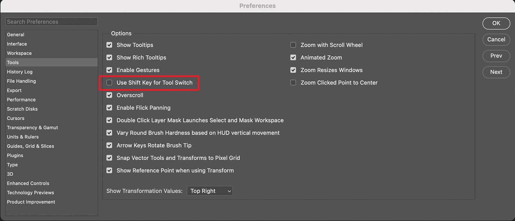Screen dimensions: 515x221
Task: Turn off Enable Flick Panning
Action: click(x=109, y=108)
